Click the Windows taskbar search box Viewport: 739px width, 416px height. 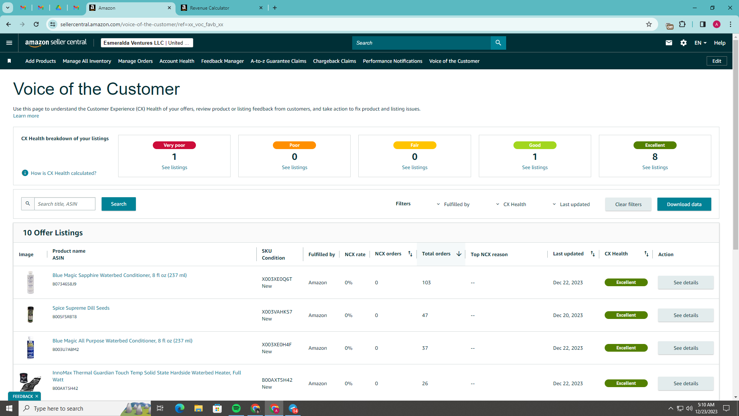[x=85, y=408]
